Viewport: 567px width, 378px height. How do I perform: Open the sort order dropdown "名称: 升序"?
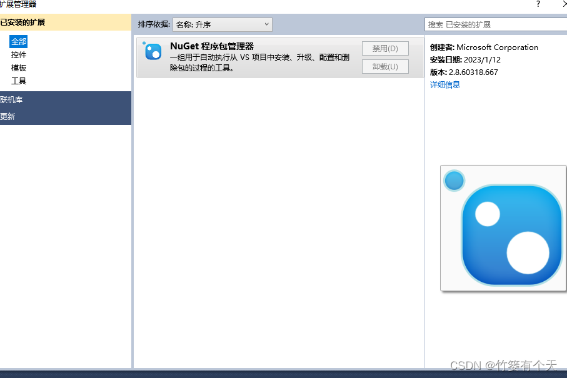coord(223,24)
